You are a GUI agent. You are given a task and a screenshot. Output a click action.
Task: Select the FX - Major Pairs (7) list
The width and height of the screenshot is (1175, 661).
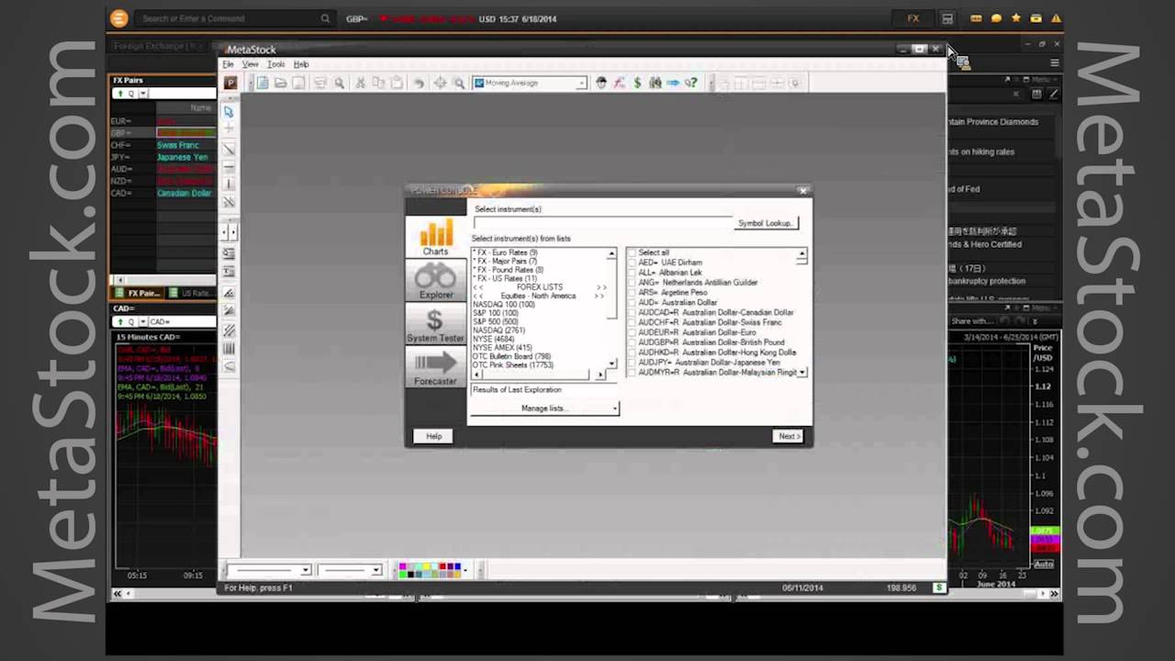(505, 262)
